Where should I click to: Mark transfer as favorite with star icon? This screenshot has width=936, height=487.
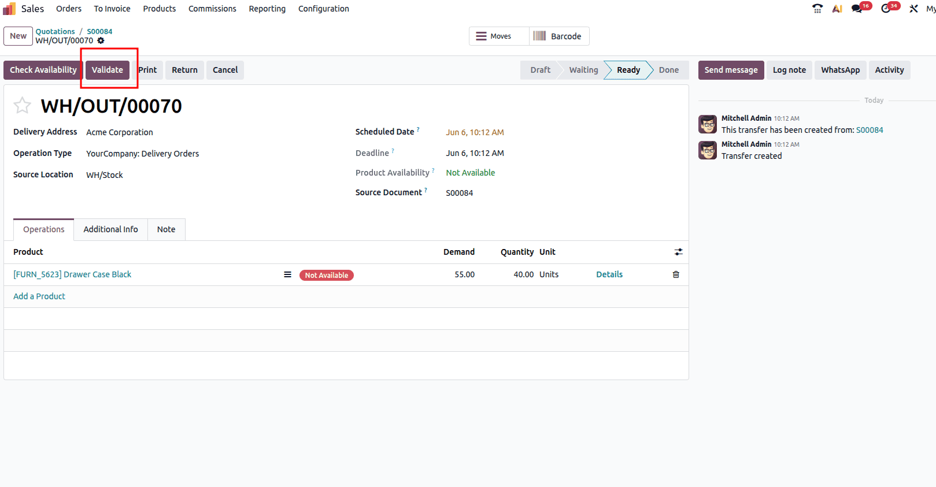point(22,106)
